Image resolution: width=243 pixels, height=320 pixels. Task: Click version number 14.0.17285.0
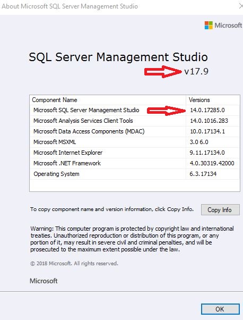[x=207, y=110]
